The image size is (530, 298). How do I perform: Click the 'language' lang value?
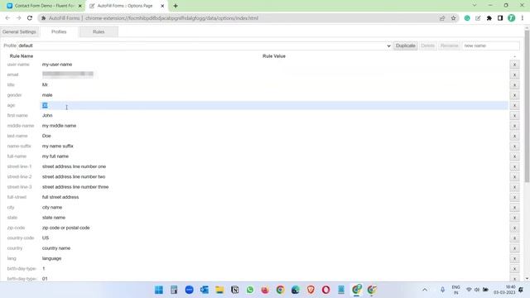coord(51,258)
